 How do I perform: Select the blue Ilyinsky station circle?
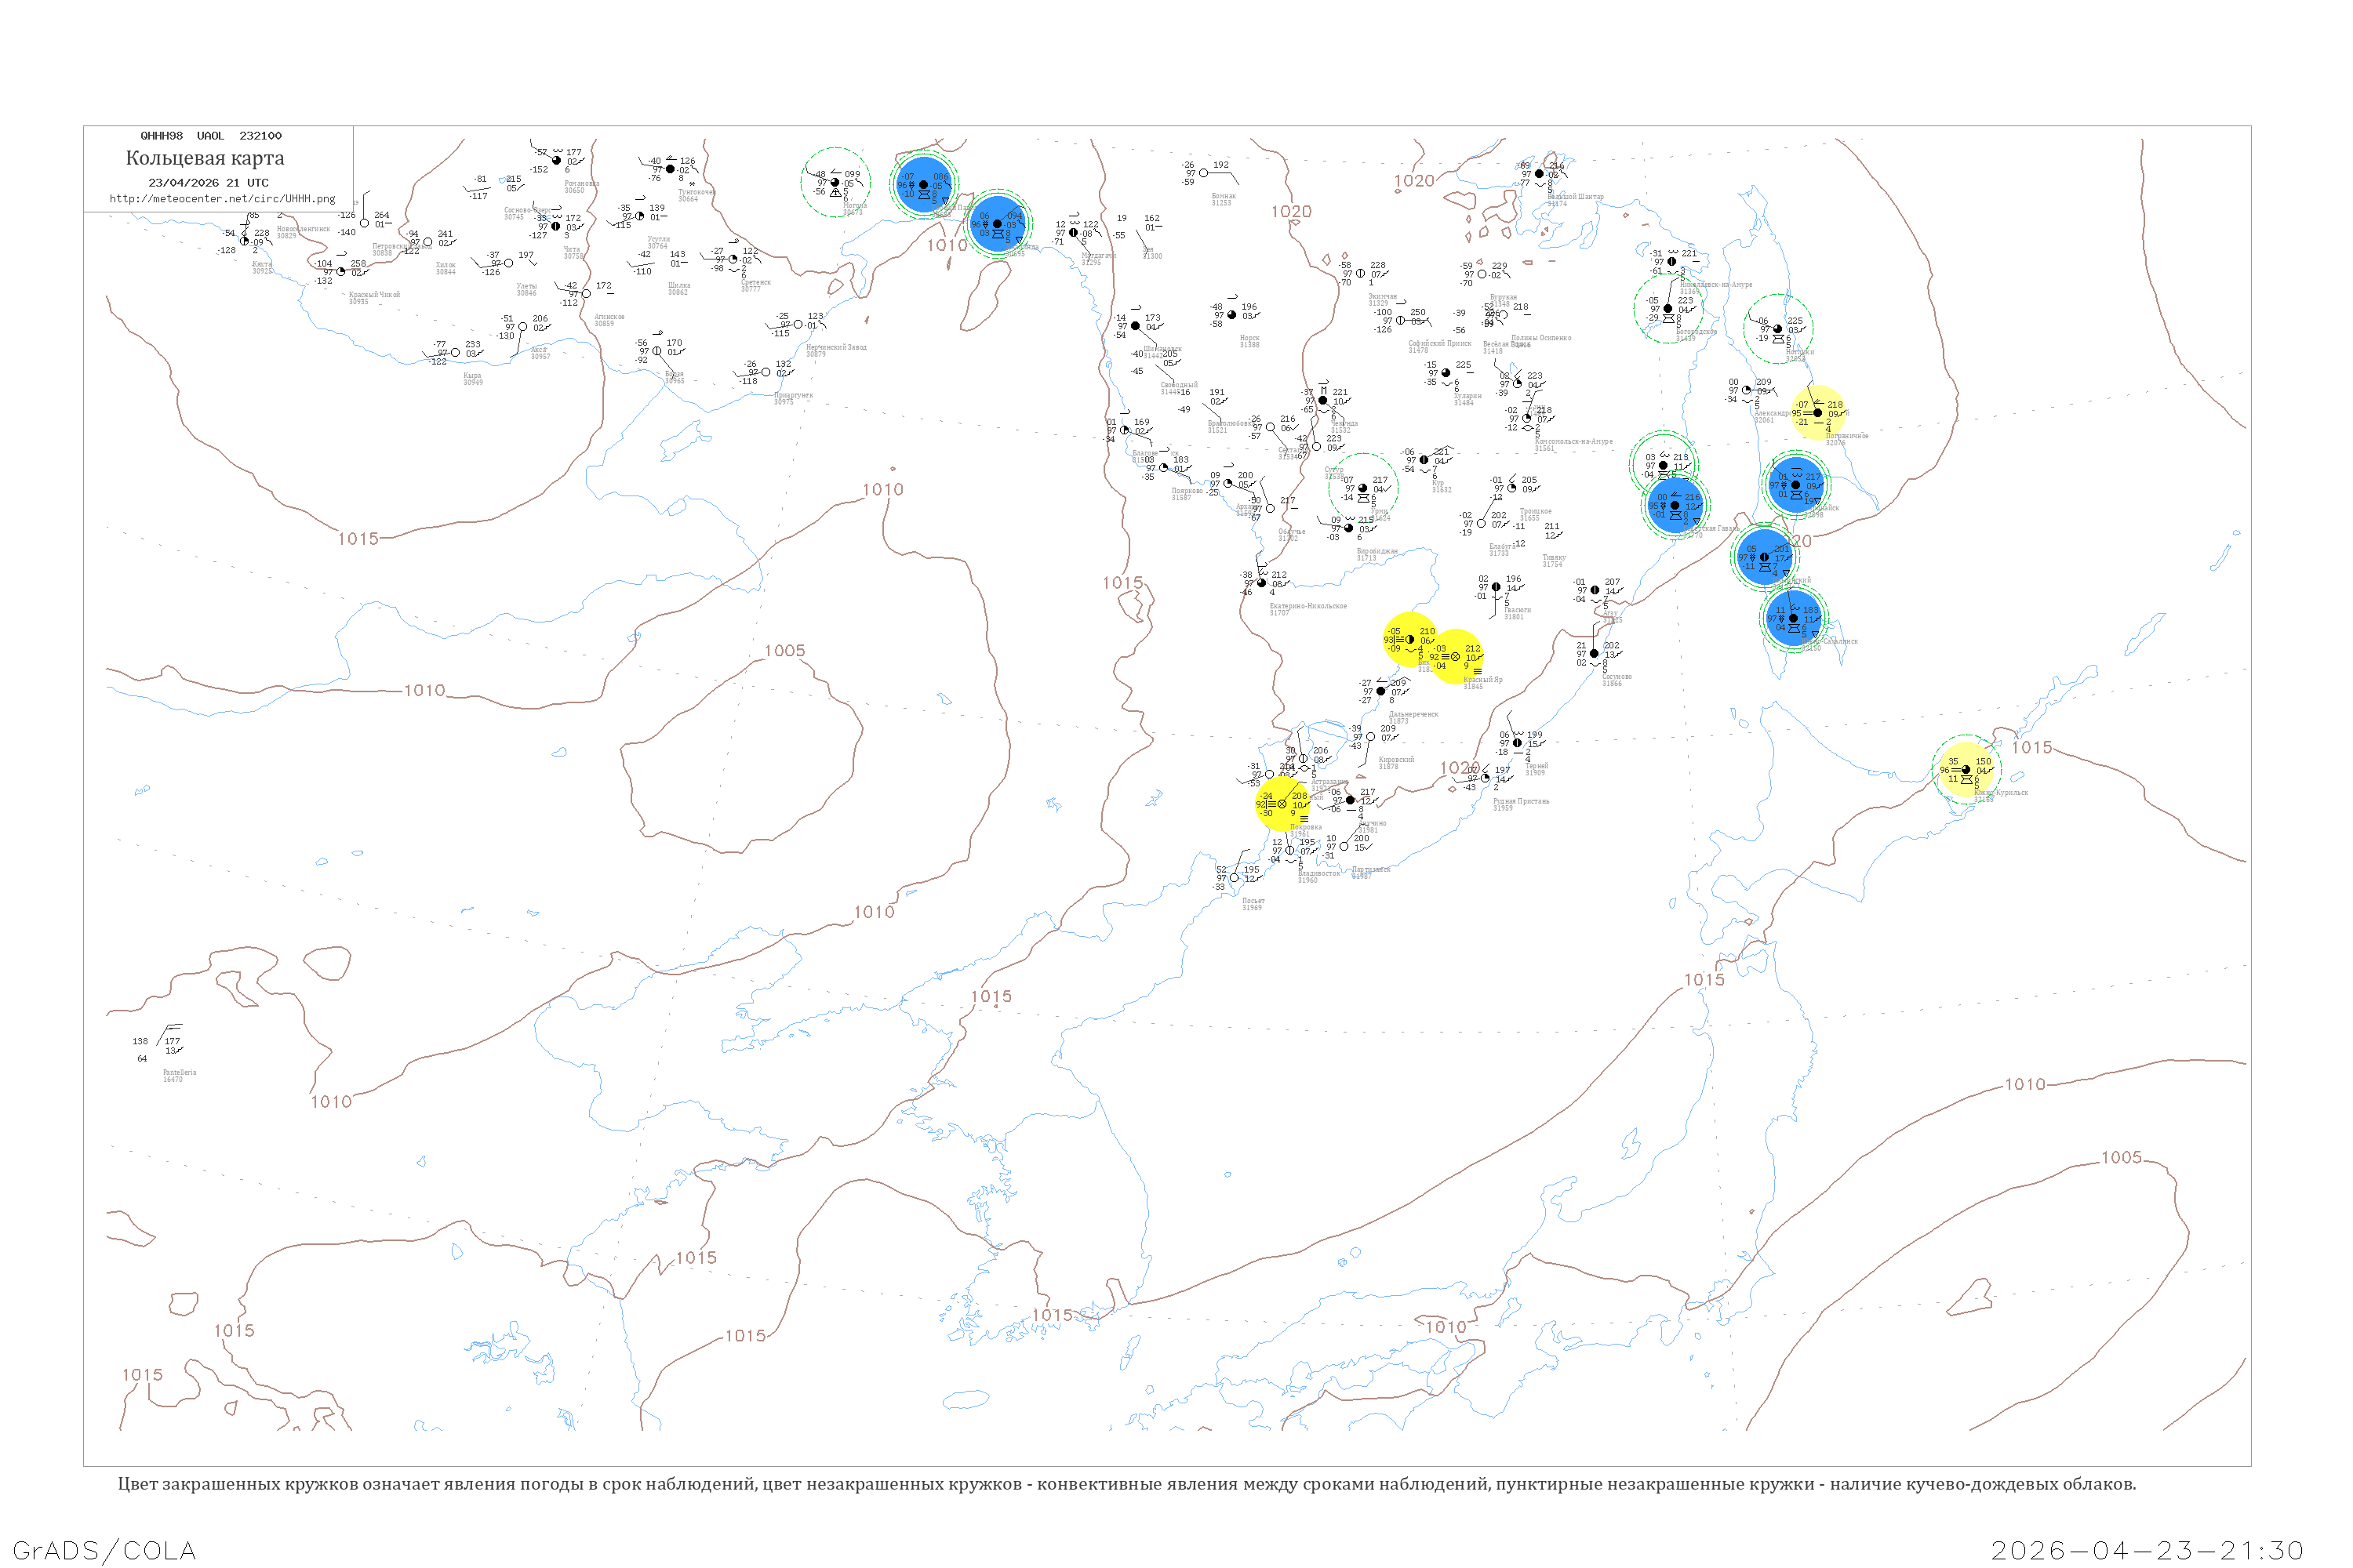click(x=1764, y=557)
